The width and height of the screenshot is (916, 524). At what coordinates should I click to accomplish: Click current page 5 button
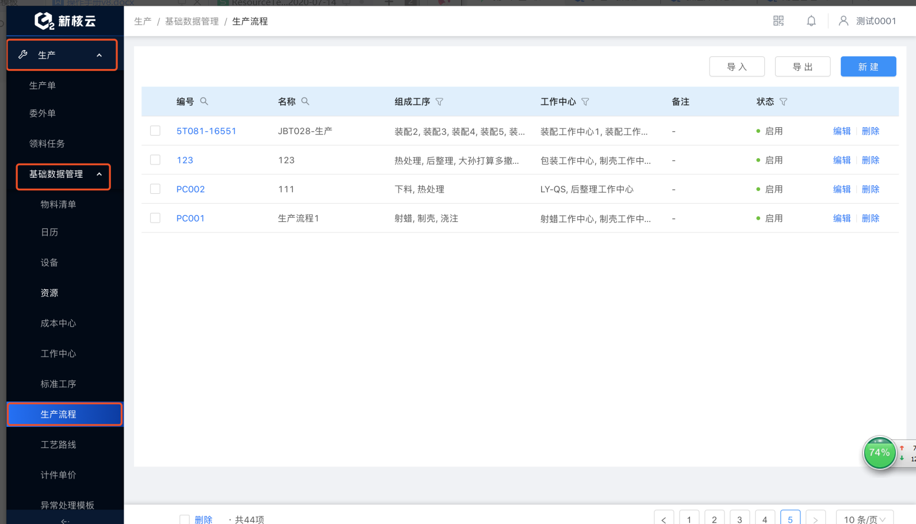tap(790, 518)
